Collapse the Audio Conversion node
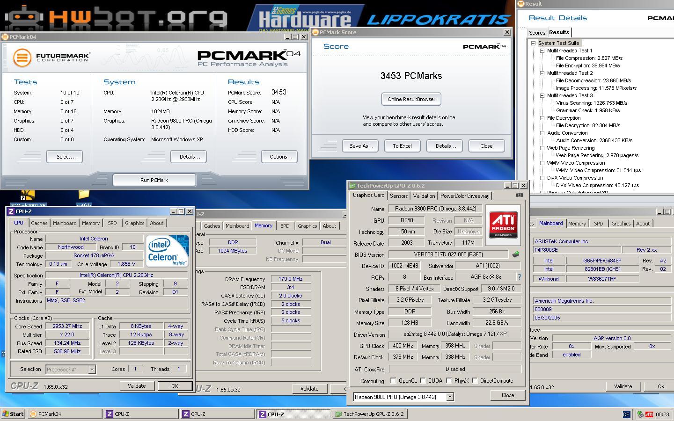 coord(542,133)
